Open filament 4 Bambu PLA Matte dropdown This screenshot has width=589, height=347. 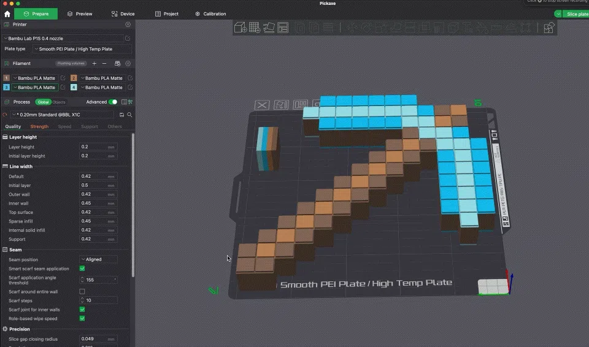pyautogui.click(x=102, y=87)
